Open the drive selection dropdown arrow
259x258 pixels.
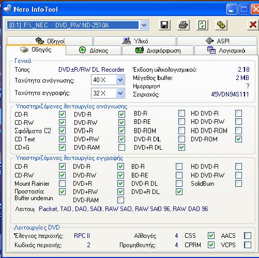pyautogui.click(x=144, y=25)
